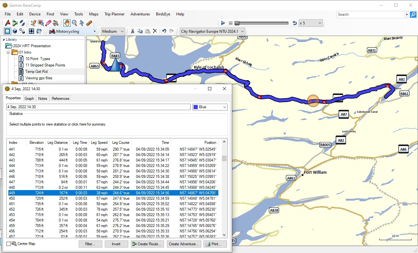Click the center-on-selection icon
Viewport: 418px width, 253px height.
[x=32, y=31]
